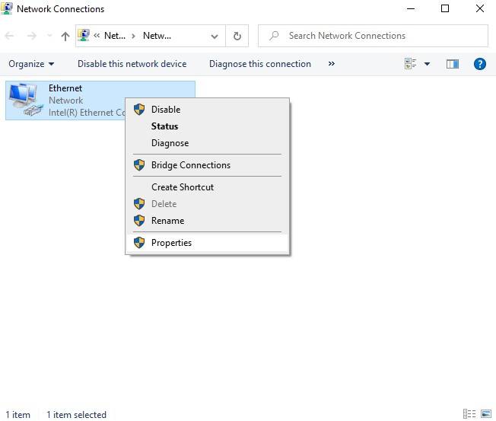This screenshot has width=496, height=421.
Task: Open the Organize dropdown menu
Action: pyautogui.click(x=31, y=64)
